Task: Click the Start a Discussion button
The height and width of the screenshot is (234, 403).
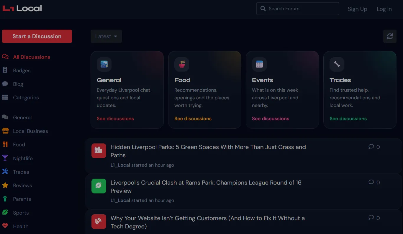Action: click(x=37, y=36)
